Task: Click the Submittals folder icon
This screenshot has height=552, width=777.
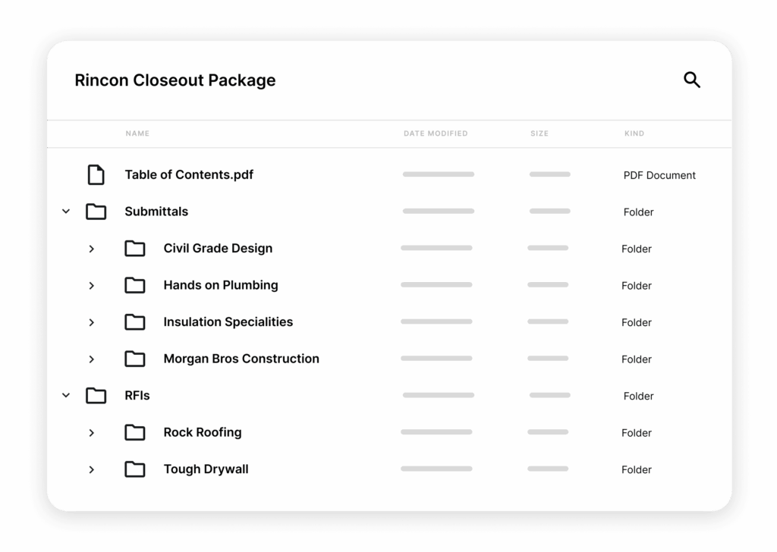Action: [x=96, y=212]
